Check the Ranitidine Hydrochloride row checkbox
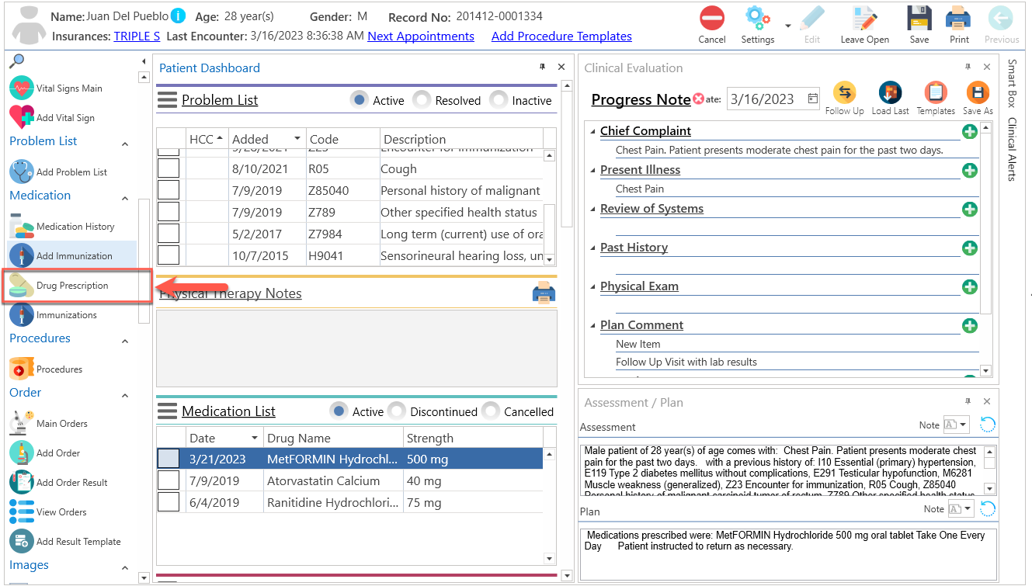The width and height of the screenshot is (1032, 586). pos(169,502)
